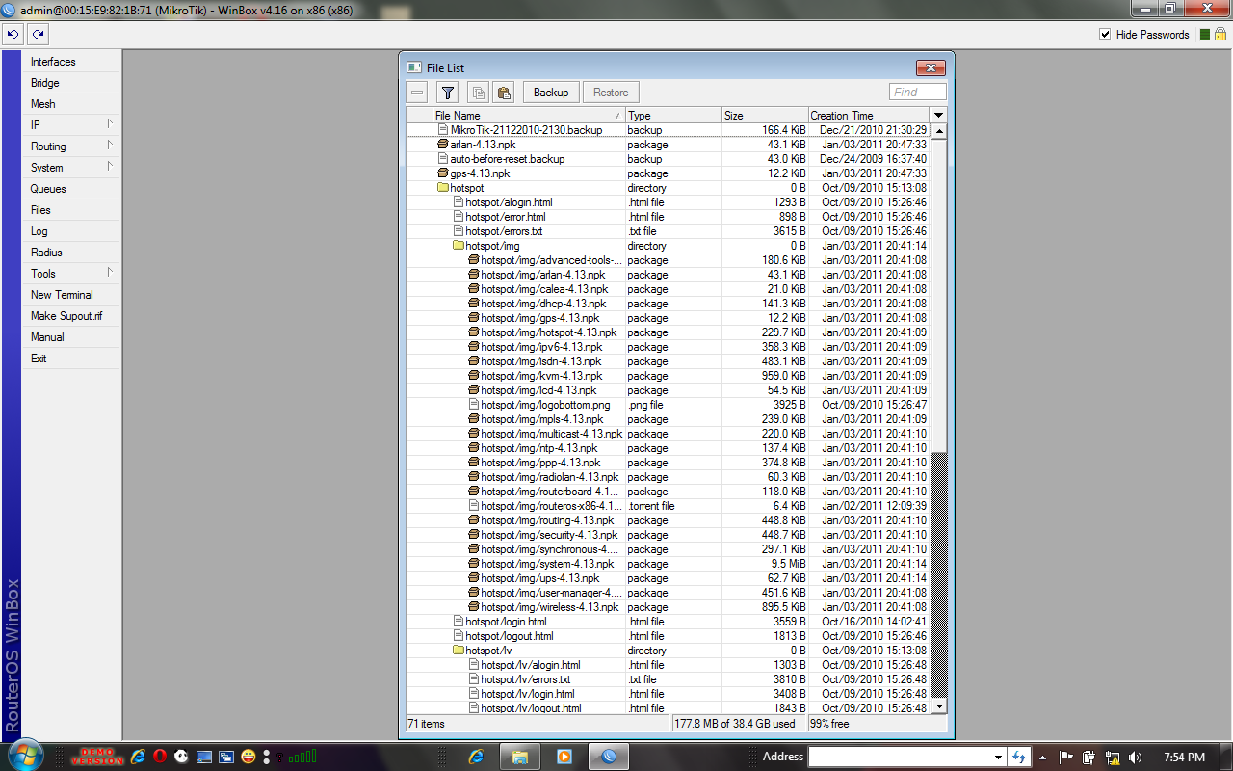Open the Filter funnel in File List
1233x771 pixels.
coord(448,93)
